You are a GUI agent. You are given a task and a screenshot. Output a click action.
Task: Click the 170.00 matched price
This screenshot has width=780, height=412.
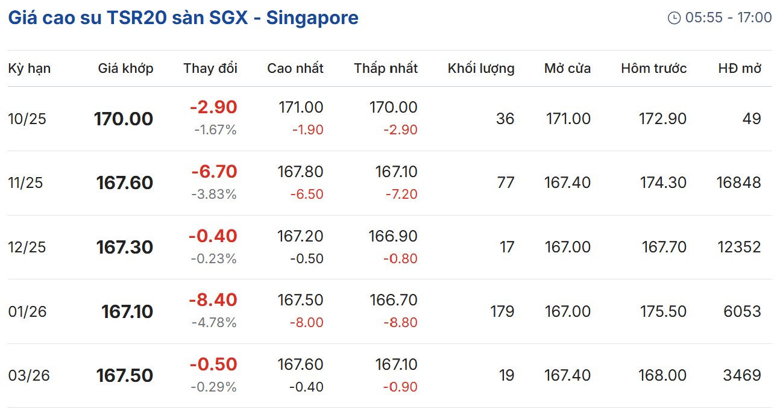pos(124,119)
